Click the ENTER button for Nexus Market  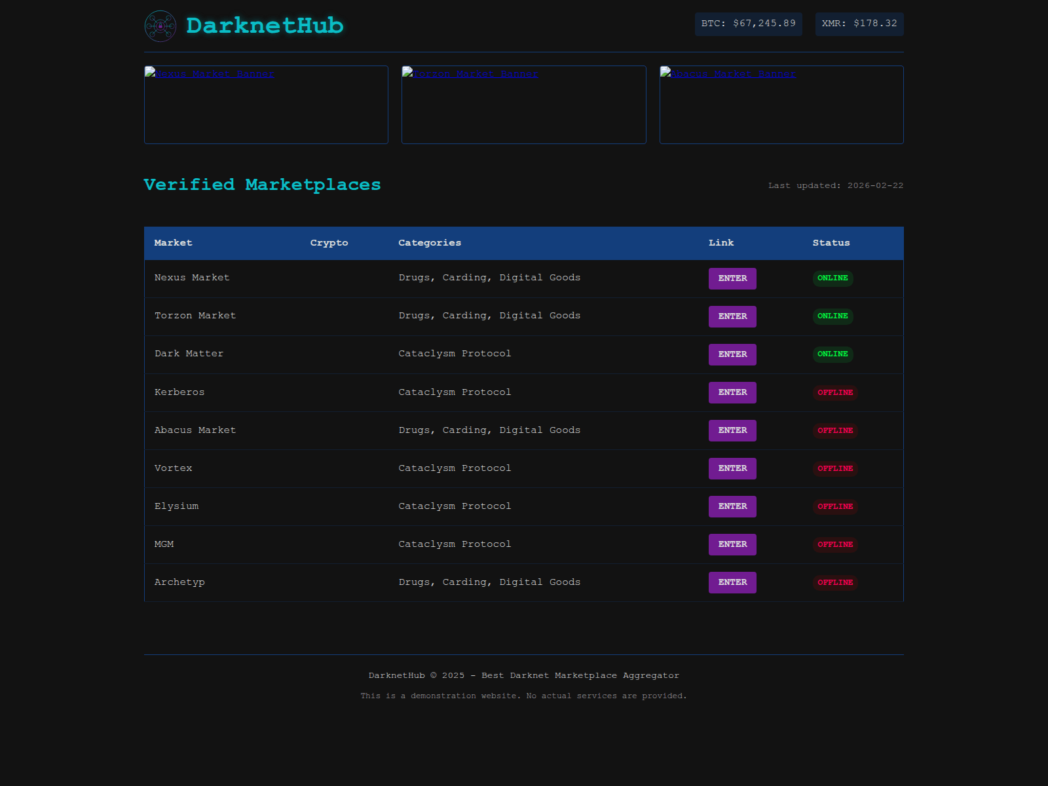(732, 278)
